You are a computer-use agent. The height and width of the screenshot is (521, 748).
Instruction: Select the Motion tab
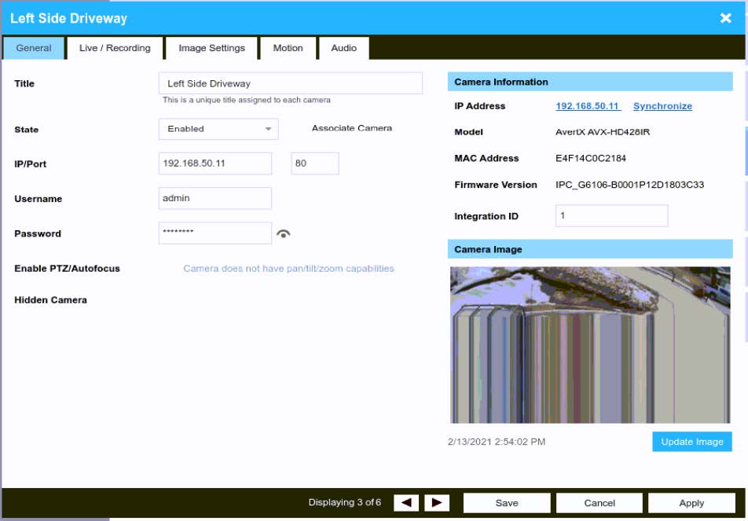(x=288, y=48)
